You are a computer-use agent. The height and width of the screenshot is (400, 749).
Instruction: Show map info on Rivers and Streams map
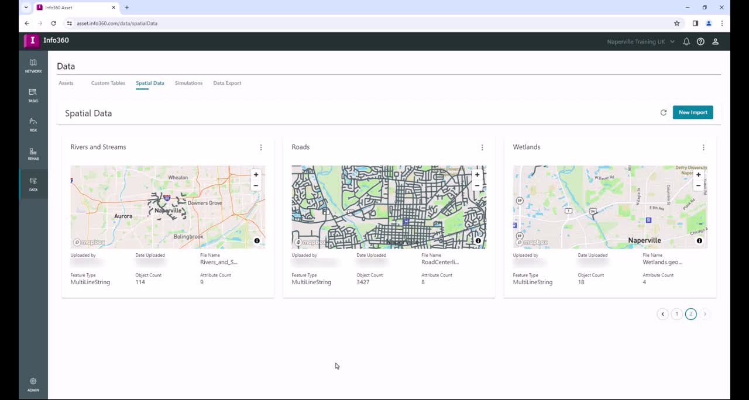[257, 241]
